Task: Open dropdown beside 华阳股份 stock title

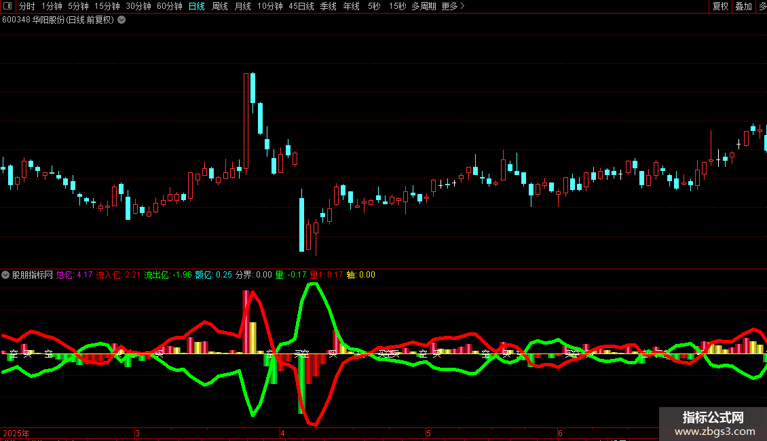Action: pos(121,20)
